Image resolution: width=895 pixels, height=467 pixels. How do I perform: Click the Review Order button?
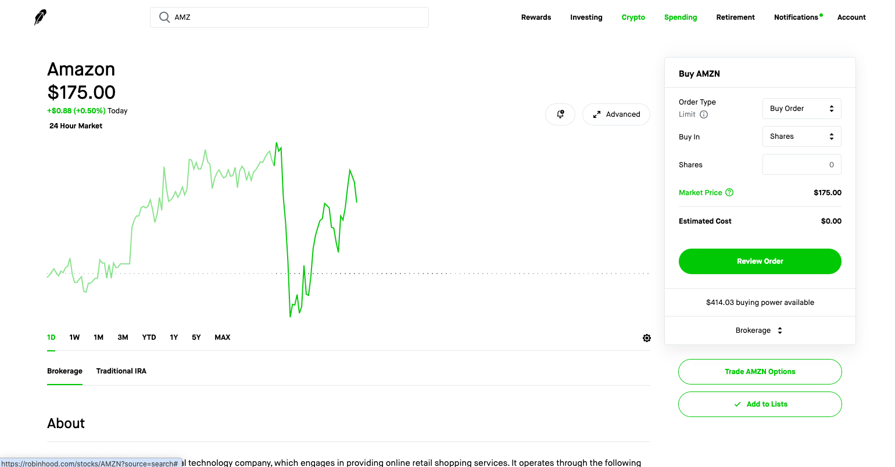[x=760, y=261]
